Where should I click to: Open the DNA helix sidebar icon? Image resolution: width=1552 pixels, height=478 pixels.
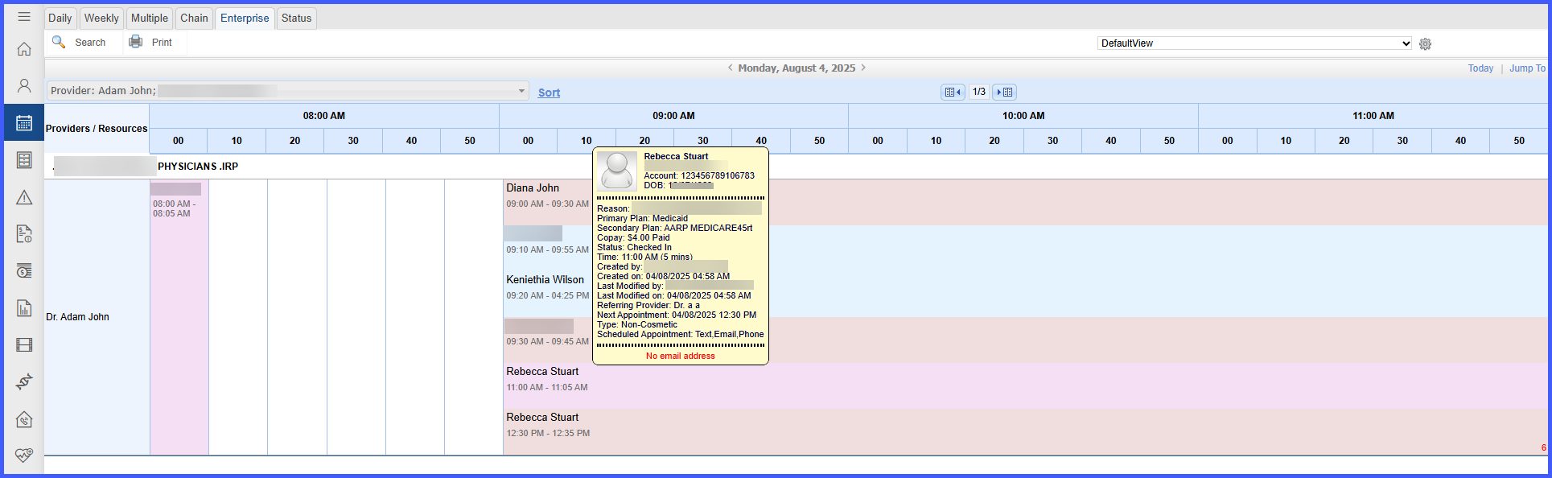(x=24, y=381)
